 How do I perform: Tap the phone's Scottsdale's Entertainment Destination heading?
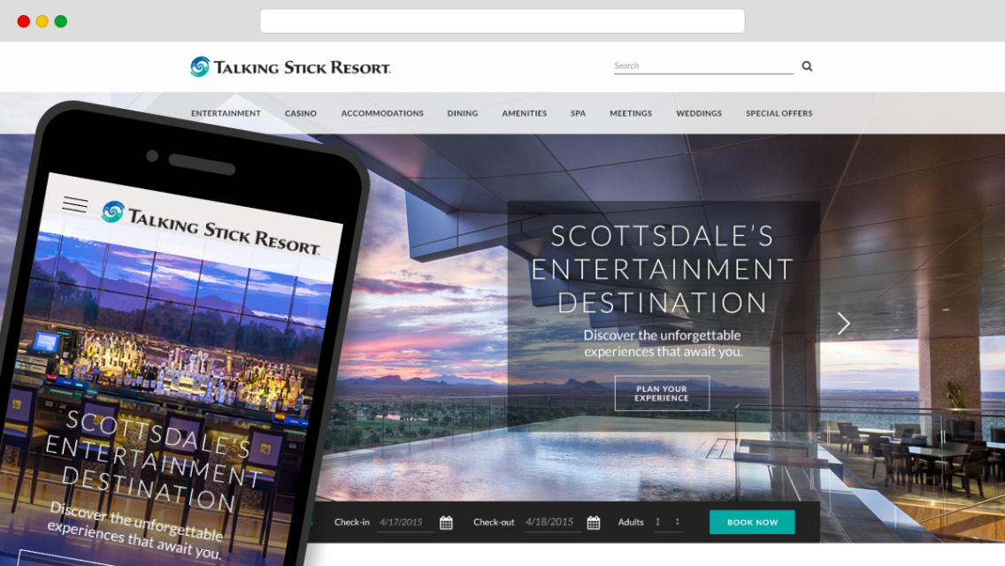pyautogui.click(x=156, y=461)
